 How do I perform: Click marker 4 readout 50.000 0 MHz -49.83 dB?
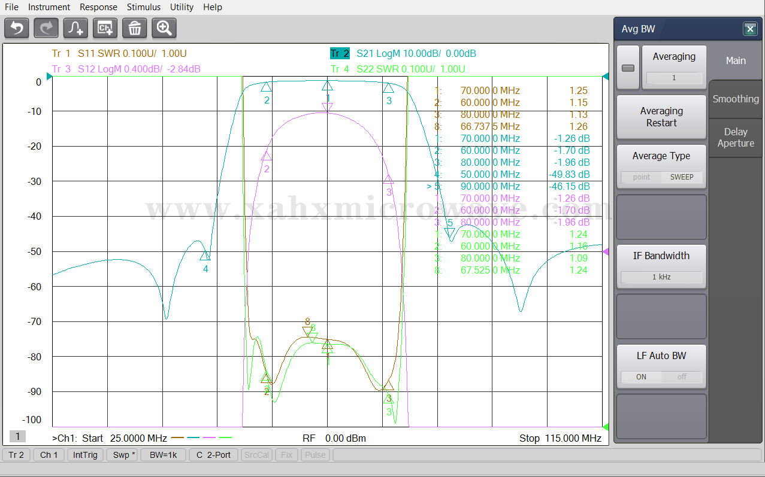pos(512,174)
